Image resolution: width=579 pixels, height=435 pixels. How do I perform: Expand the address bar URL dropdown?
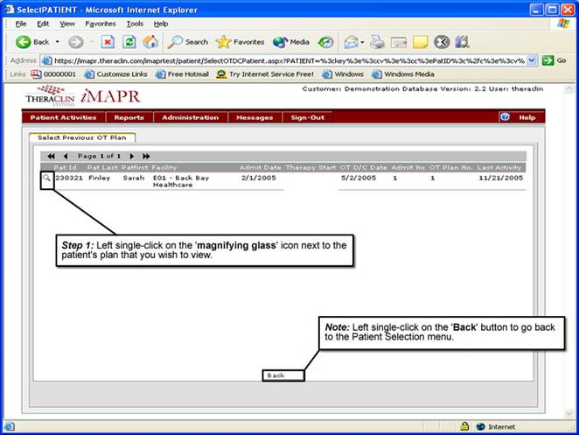pos(532,60)
